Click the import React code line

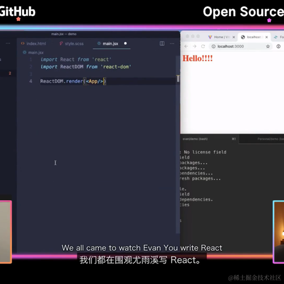pyautogui.click(x=76, y=59)
